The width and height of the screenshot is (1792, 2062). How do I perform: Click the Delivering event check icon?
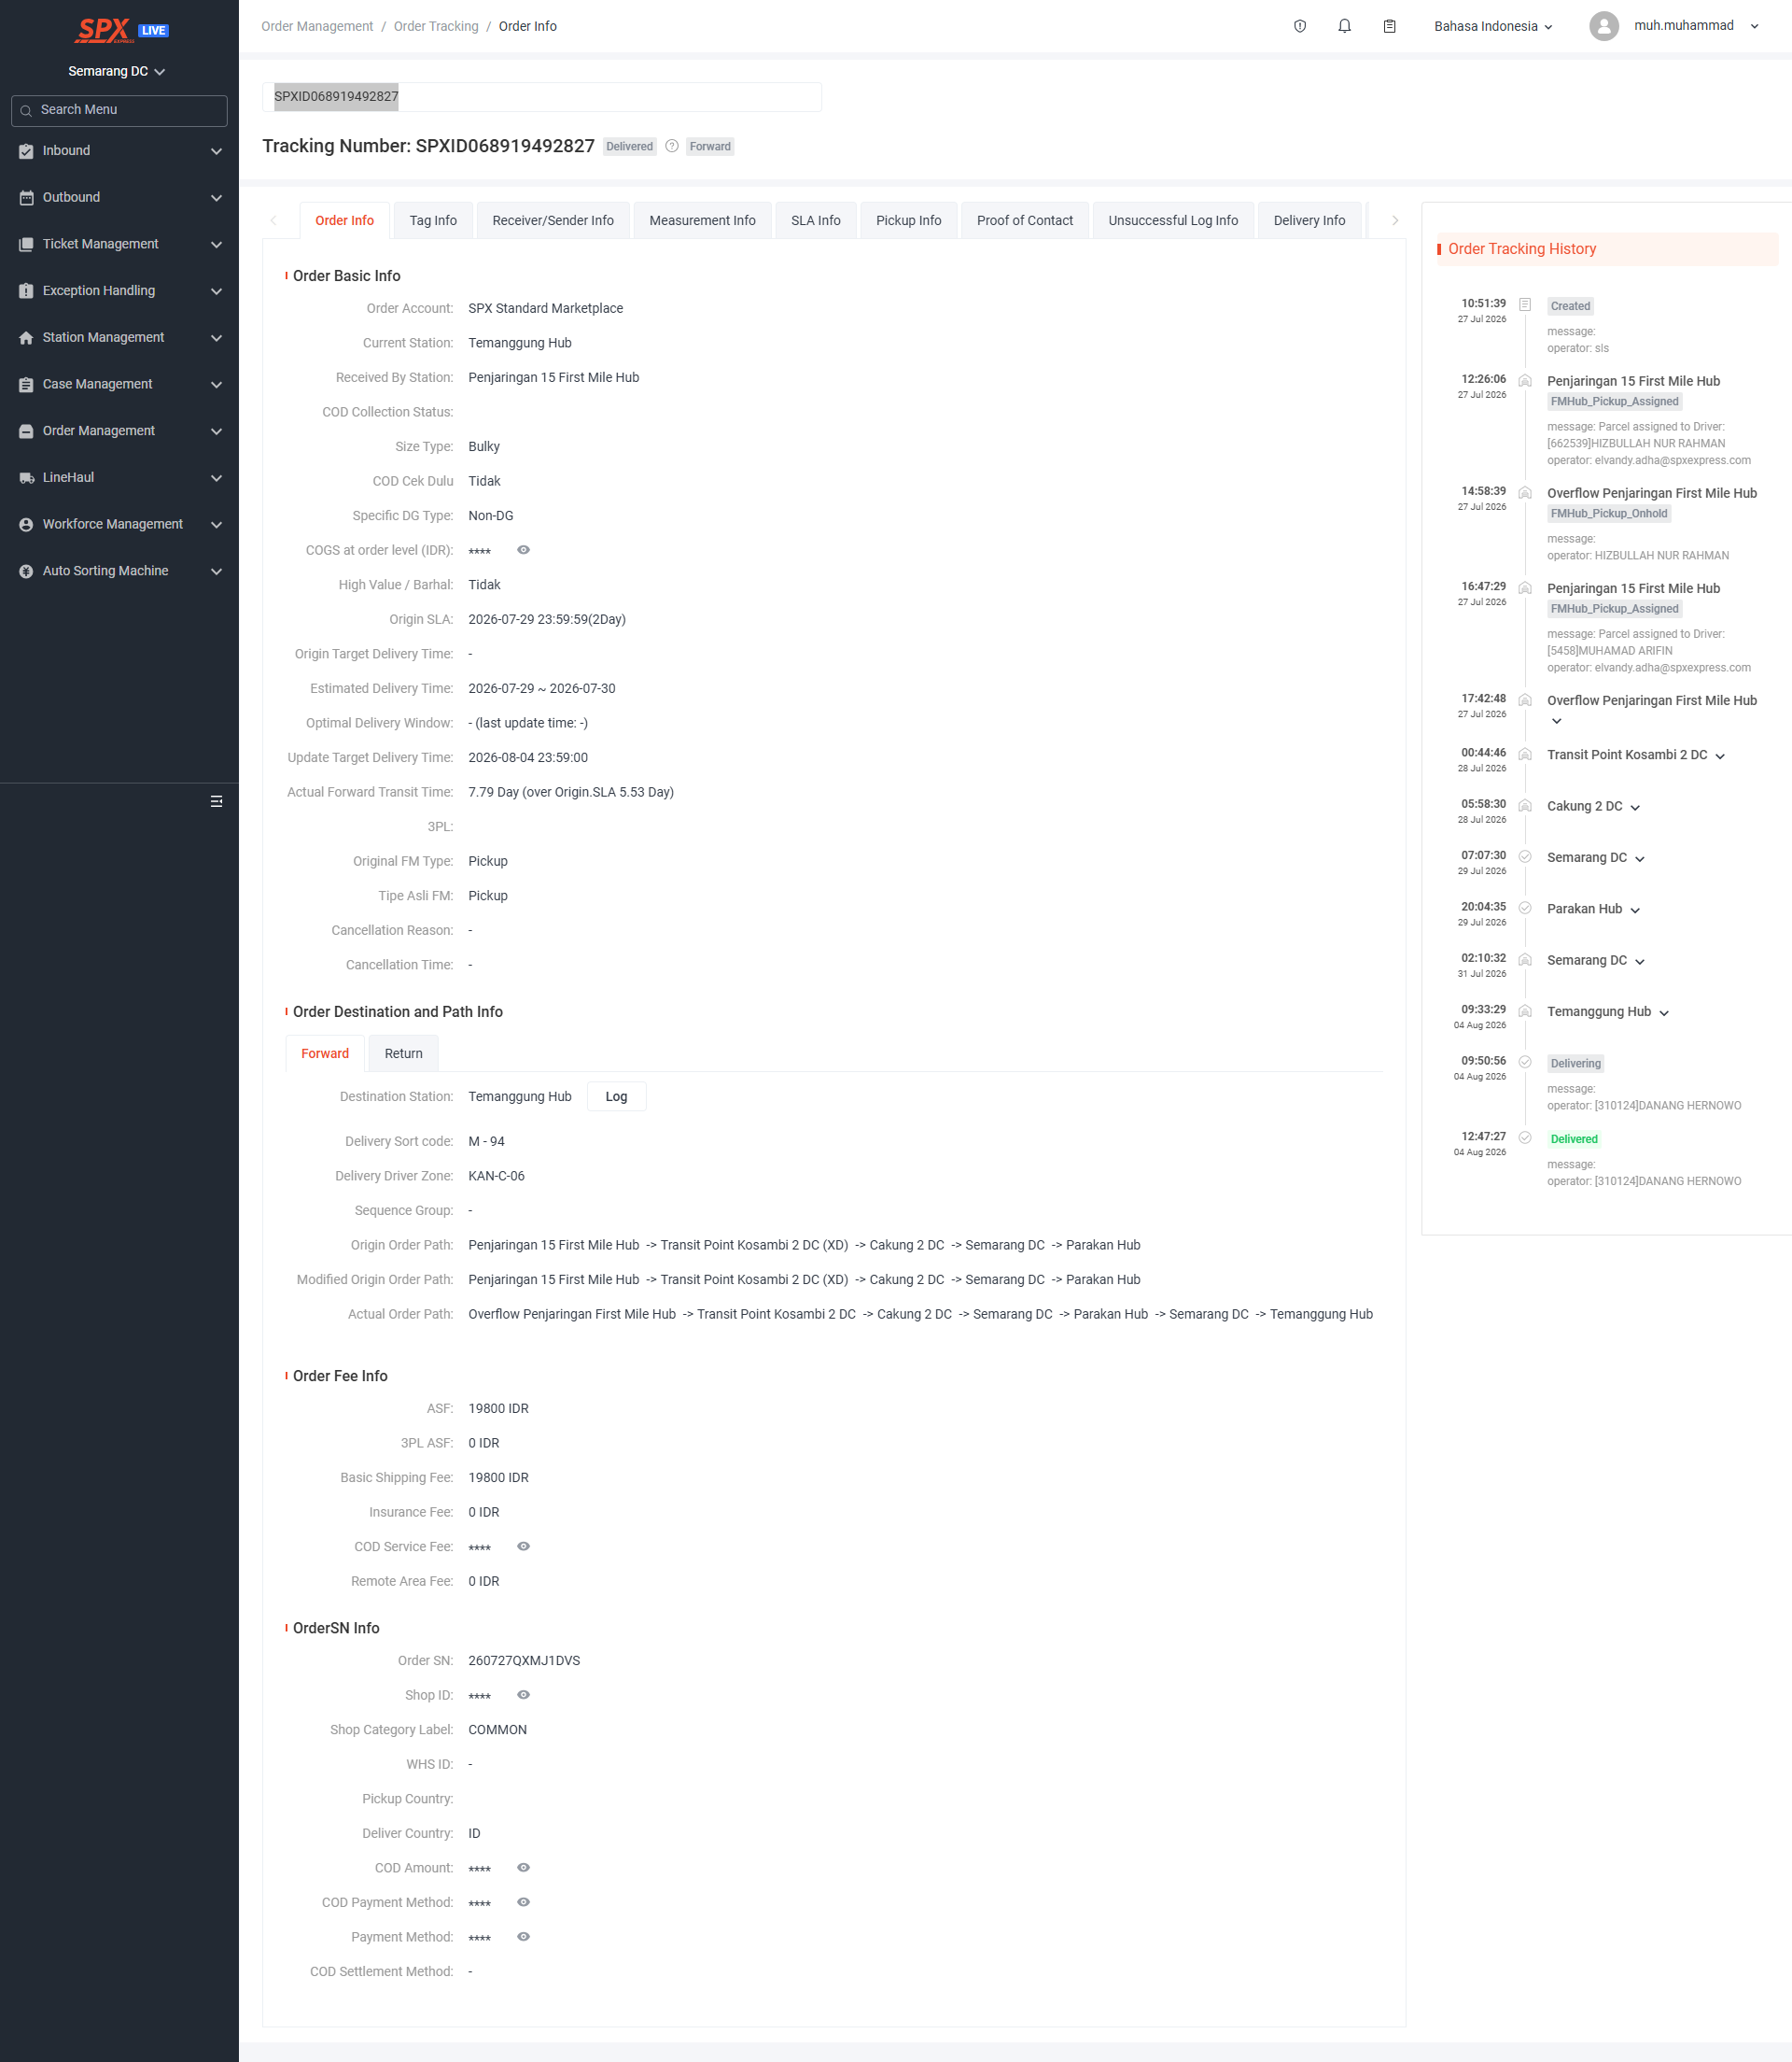click(x=1525, y=1062)
